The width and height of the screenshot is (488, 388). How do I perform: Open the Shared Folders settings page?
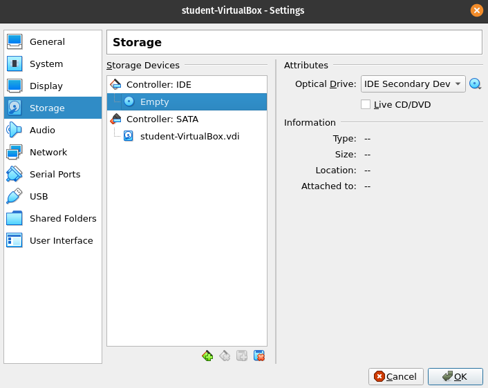[62, 218]
